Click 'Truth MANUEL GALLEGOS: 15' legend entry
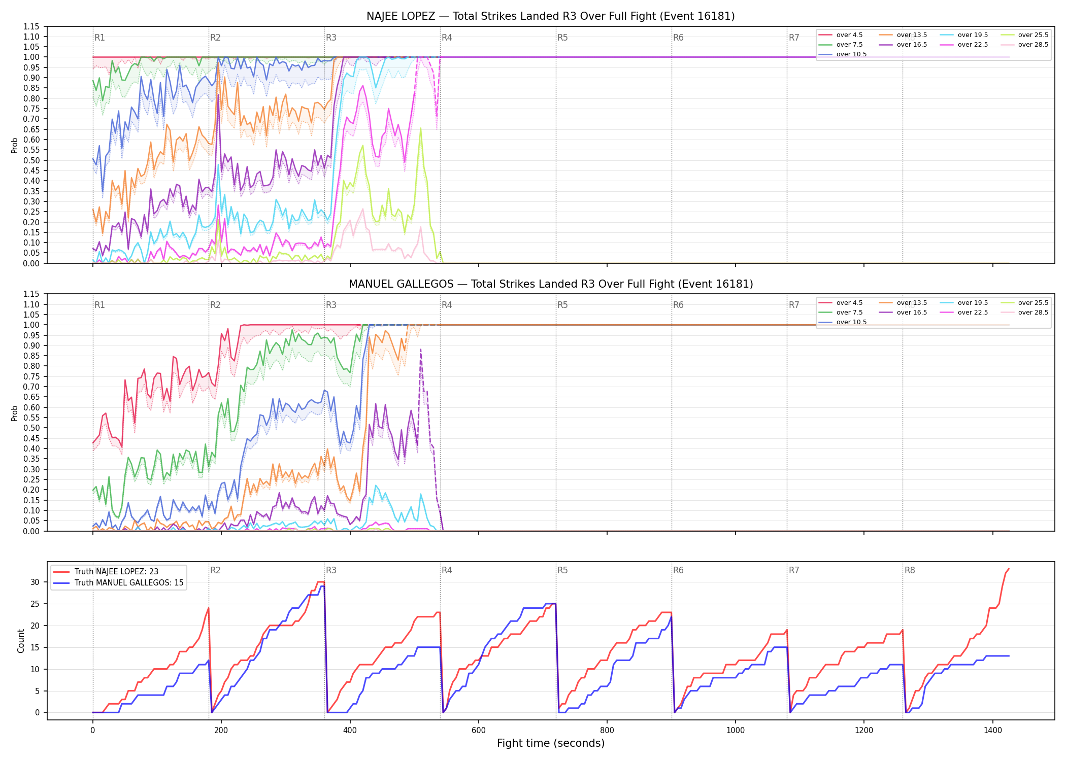The width and height of the screenshot is (1066, 761). pyautogui.click(x=118, y=583)
